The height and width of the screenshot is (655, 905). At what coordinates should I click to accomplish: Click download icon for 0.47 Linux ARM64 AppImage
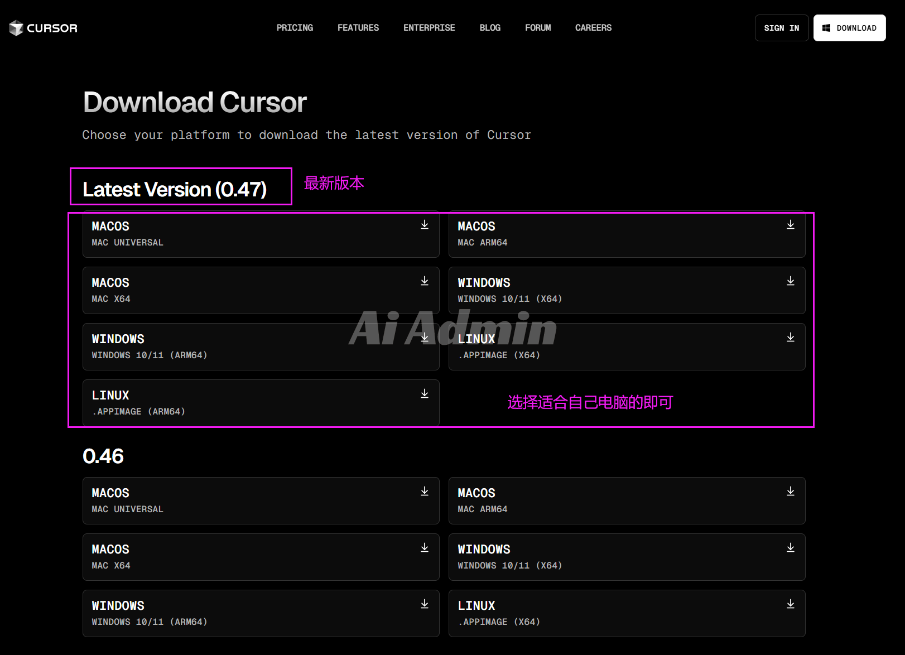[425, 394]
